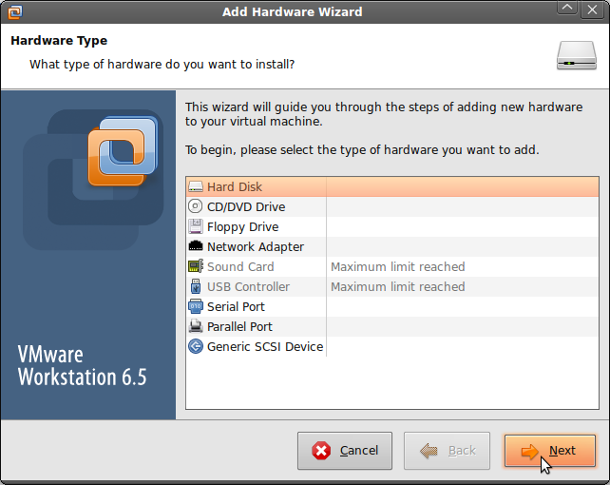
Task: Click Next to continue the wizard
Action: pos(550,451)
